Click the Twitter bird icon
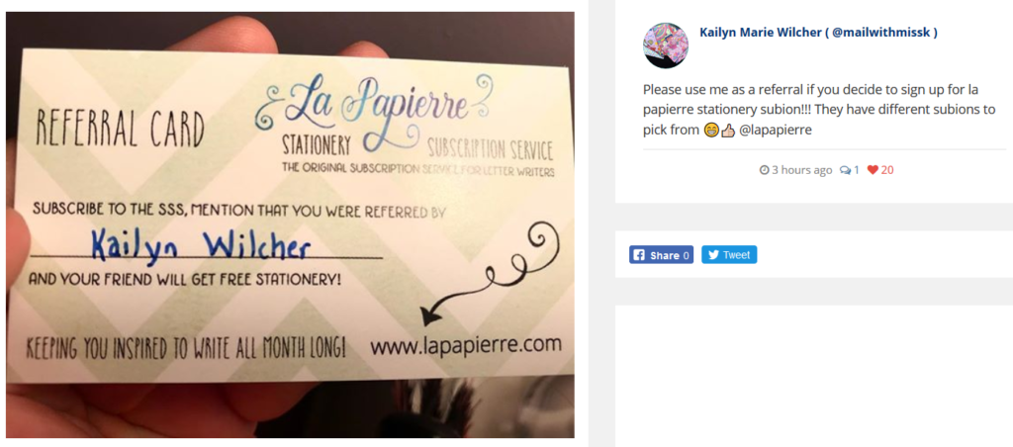Viewport: 1013px width, 447px height. [x=713, y=254]
